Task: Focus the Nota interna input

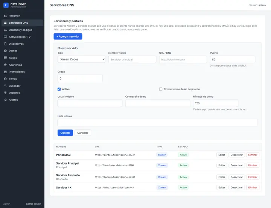Action: [158, 122]
